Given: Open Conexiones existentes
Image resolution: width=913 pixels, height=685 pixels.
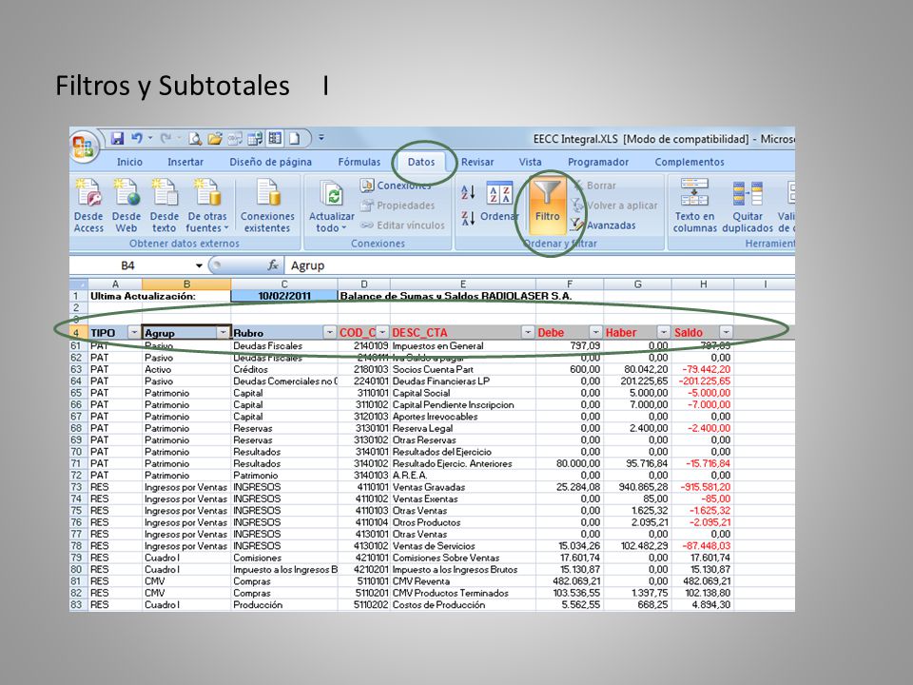Looking at the screenshot, I should [267, 205].
